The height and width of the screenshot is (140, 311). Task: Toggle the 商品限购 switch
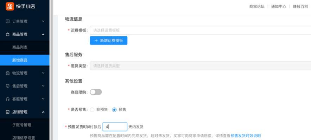(x=96, y=92)
